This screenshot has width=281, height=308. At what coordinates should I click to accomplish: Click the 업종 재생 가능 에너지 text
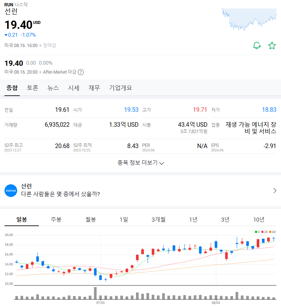[x=251, y=128]
